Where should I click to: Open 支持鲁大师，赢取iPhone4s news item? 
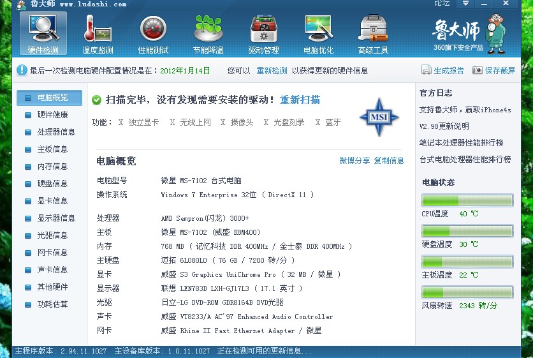tap(465, 110)
